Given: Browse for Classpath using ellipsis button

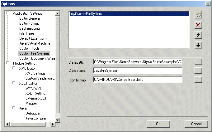Looking at the screenshot, I should point(198,62).
